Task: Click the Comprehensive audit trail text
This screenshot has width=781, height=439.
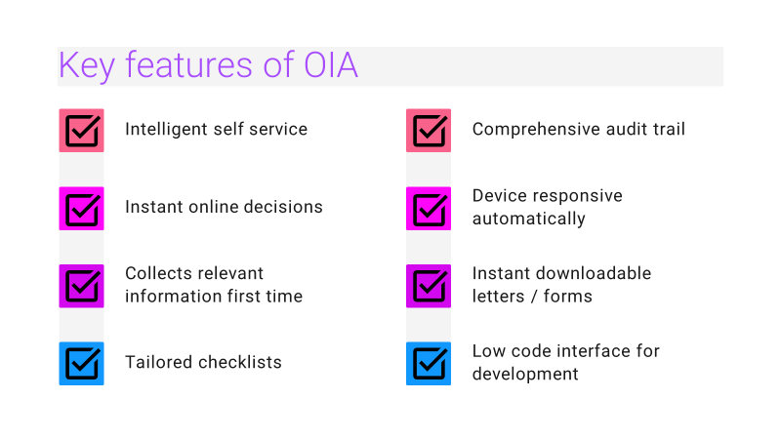Action: click(x=579, y=129)
